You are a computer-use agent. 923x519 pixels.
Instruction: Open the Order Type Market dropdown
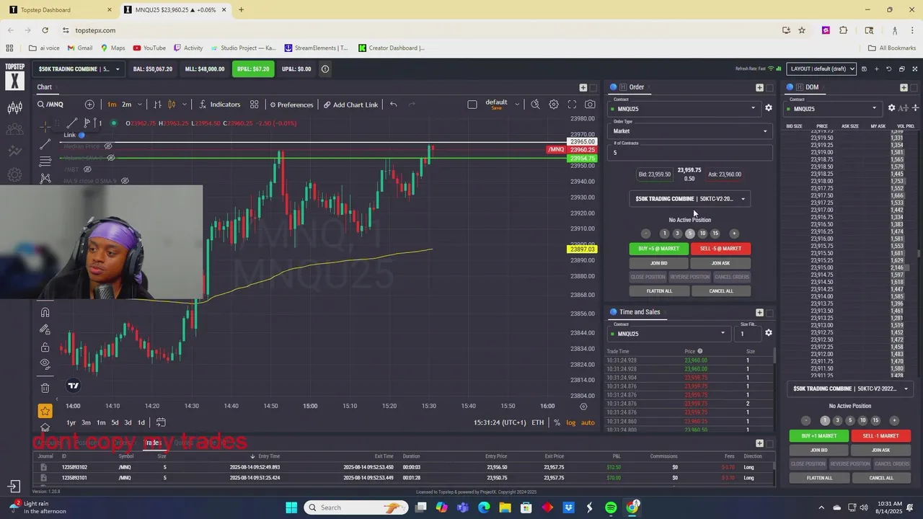[x=690, y=131]
